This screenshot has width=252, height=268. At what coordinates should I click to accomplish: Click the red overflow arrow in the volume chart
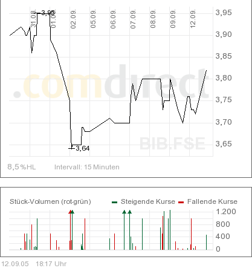pos(70,212)
